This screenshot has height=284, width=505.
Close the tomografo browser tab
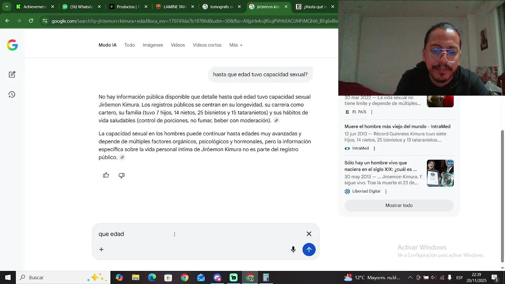pos(239,7)
